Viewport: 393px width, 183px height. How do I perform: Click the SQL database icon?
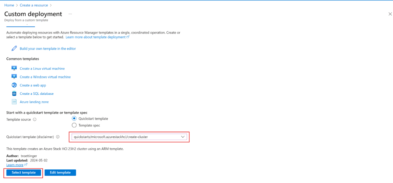click(x=14, y=94)
